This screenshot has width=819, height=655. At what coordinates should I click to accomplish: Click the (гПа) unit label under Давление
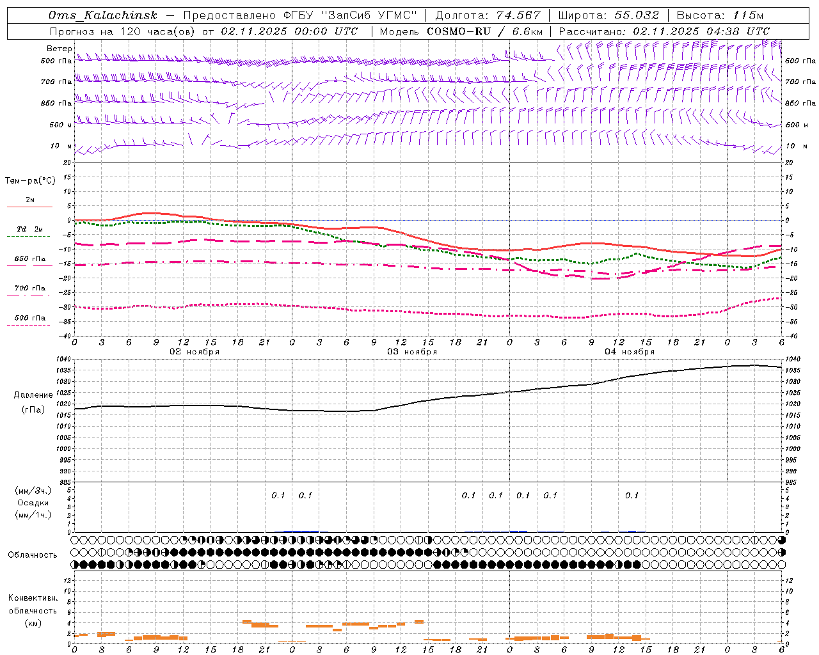coord(33,410)
